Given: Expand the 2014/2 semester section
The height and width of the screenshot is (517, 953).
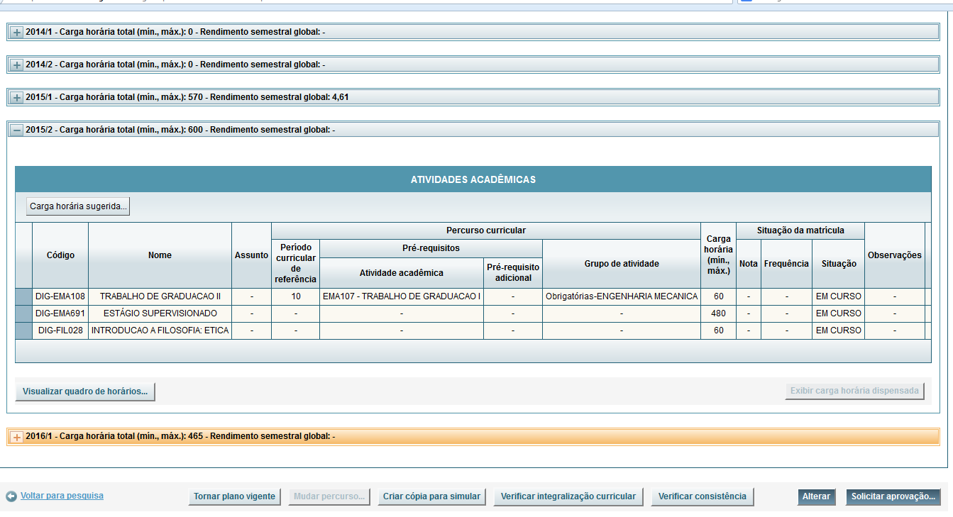Looking at the screenshot, I should (x=17, y=65).
